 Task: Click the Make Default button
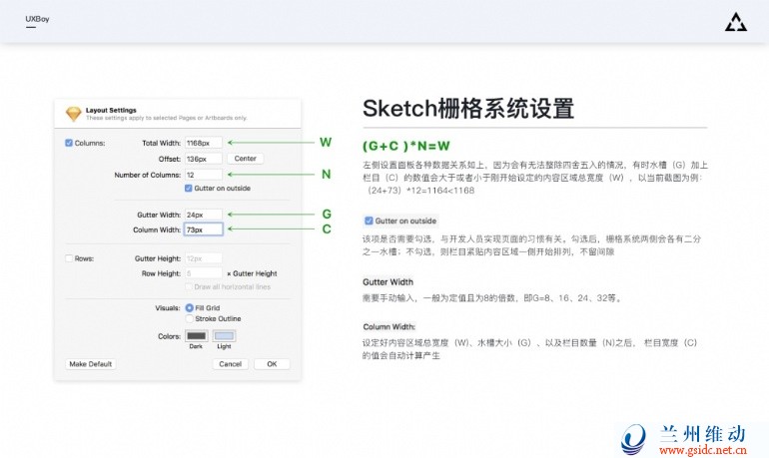[x=90, y=364]
